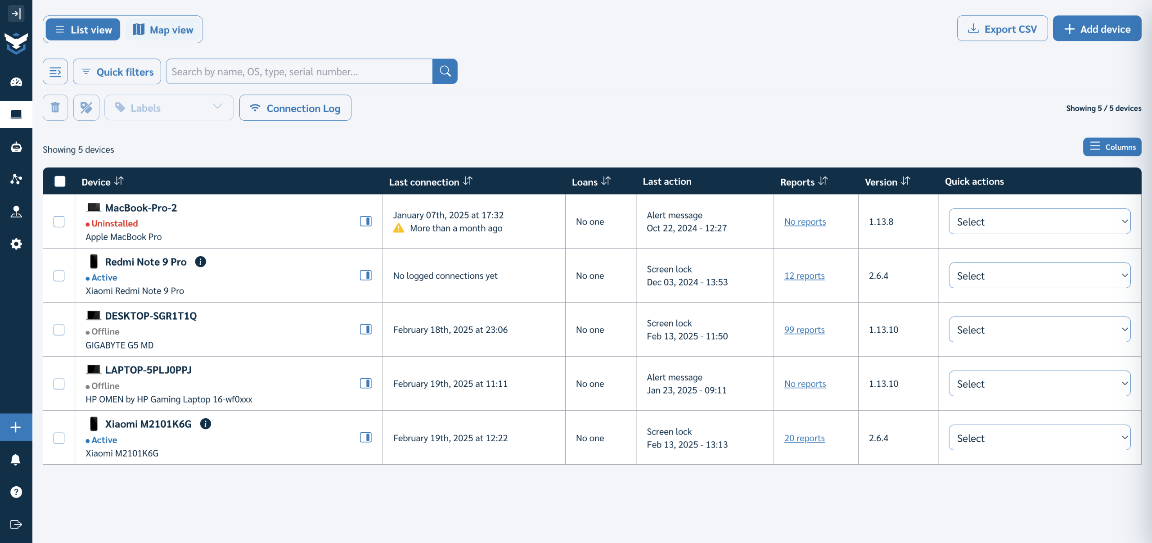Click the logout icon in sidebar
The height and width of the screenshot is (543, 1152).
pos(16,525)
